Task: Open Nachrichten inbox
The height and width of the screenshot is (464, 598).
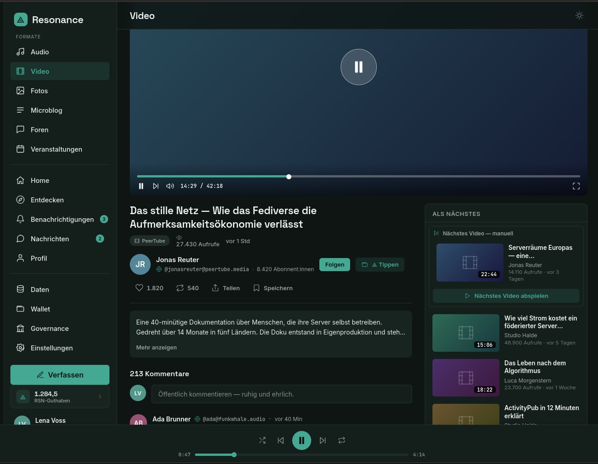Action: (x=60, y=239)
